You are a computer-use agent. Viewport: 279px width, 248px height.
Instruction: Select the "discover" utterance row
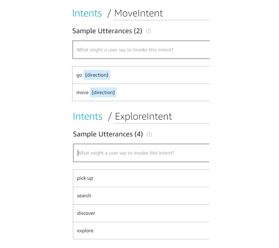pos(141,213)
